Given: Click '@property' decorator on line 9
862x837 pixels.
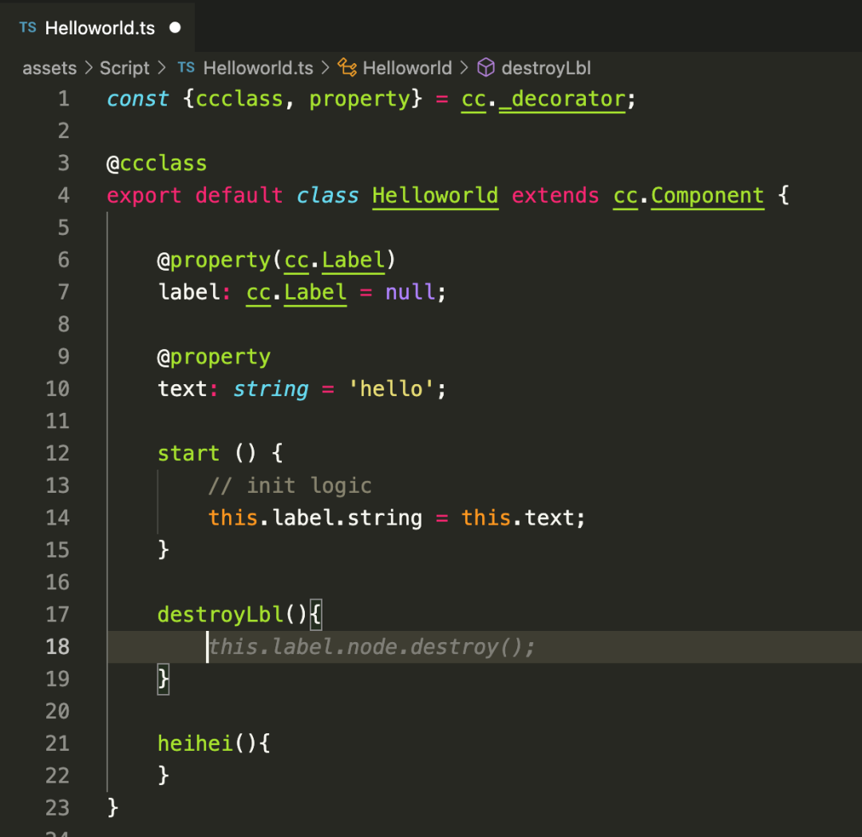Looking at the screenshot, I should click(214, 357).
